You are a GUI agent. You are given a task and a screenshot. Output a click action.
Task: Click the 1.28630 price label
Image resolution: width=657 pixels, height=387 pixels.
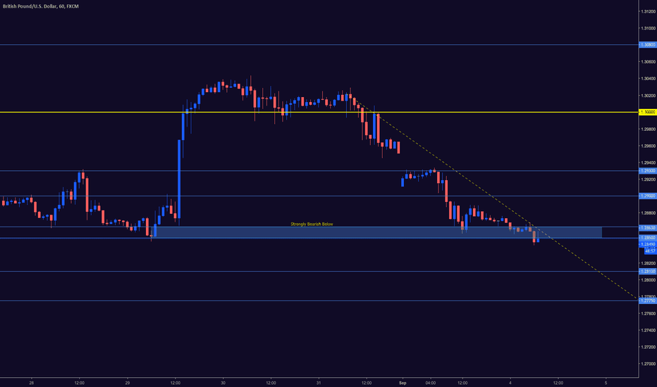tap(648, 227)
